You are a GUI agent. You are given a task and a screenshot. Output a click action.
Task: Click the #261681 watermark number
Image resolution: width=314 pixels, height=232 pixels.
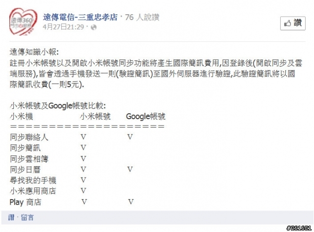[299, 228]
